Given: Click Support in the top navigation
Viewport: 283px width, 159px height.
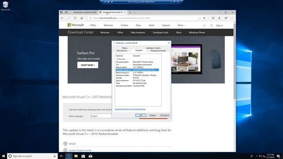Looking at the screenshot, I should coord(166,25).
